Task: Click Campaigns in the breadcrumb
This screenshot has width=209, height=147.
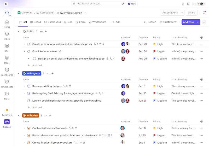Action: [45, 13]
